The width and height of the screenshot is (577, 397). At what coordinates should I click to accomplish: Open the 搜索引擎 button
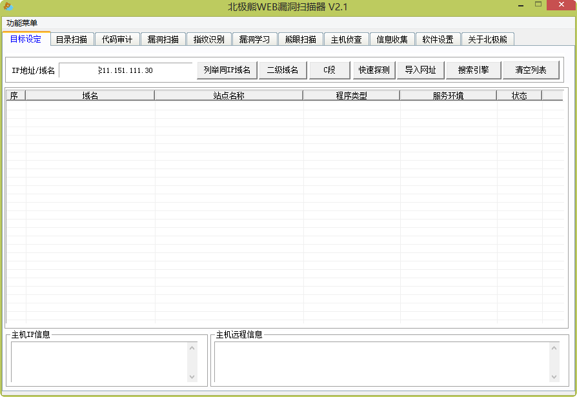pos(473,70)
